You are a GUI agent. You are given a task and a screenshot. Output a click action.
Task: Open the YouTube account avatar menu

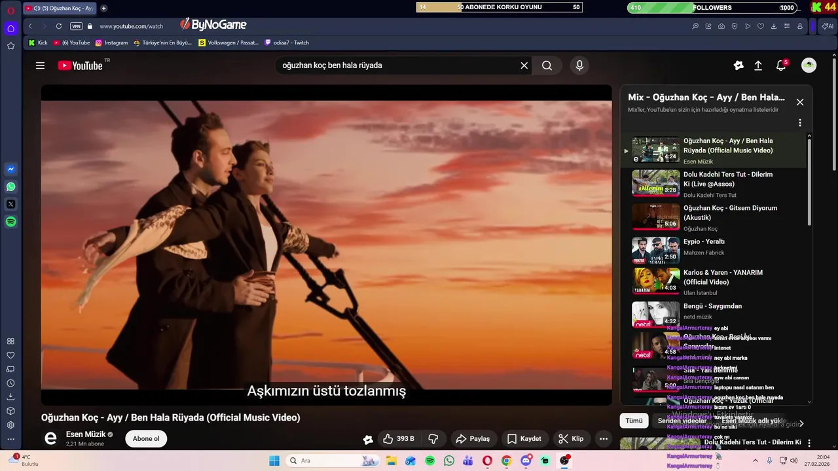pos(809,65)
